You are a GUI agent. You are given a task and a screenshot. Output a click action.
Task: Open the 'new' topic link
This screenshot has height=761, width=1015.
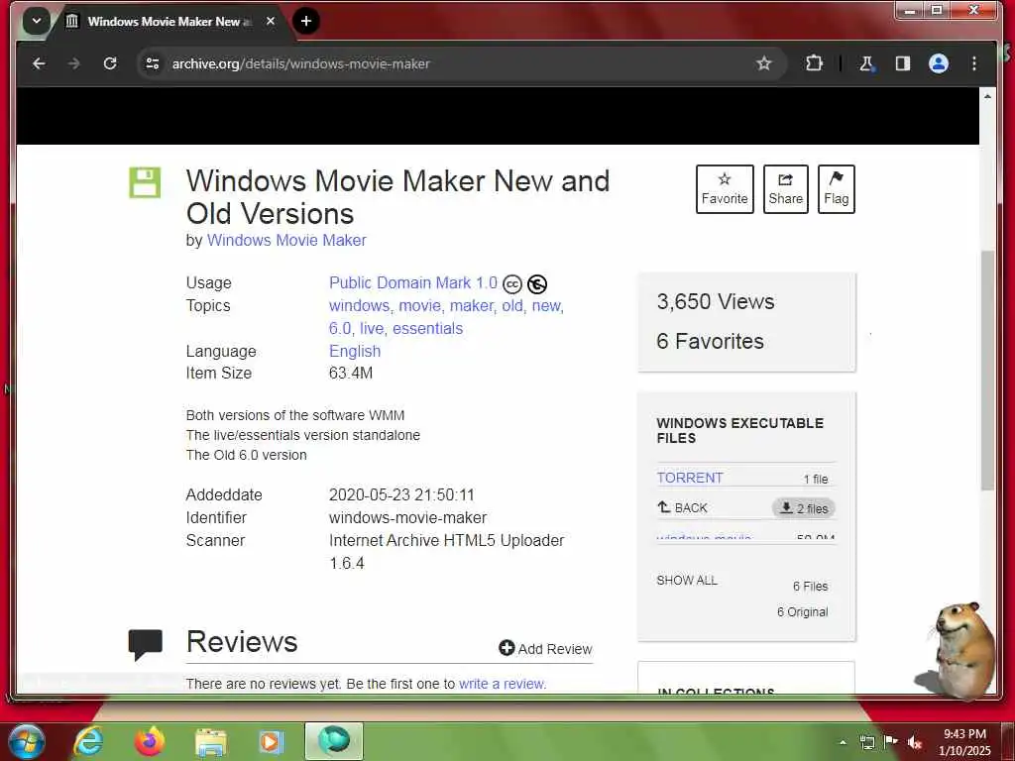(x=547, y=305)
